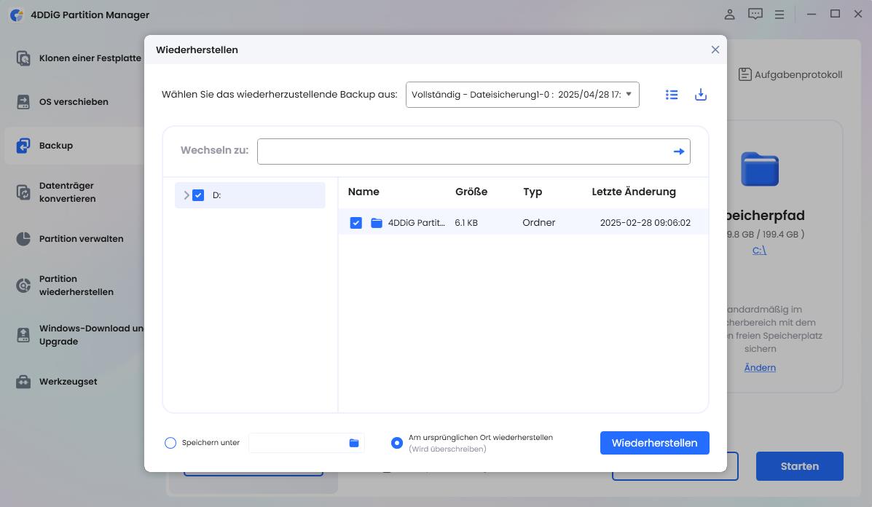Switch to Partition verwalten in the sidebar

coord(80,238)
